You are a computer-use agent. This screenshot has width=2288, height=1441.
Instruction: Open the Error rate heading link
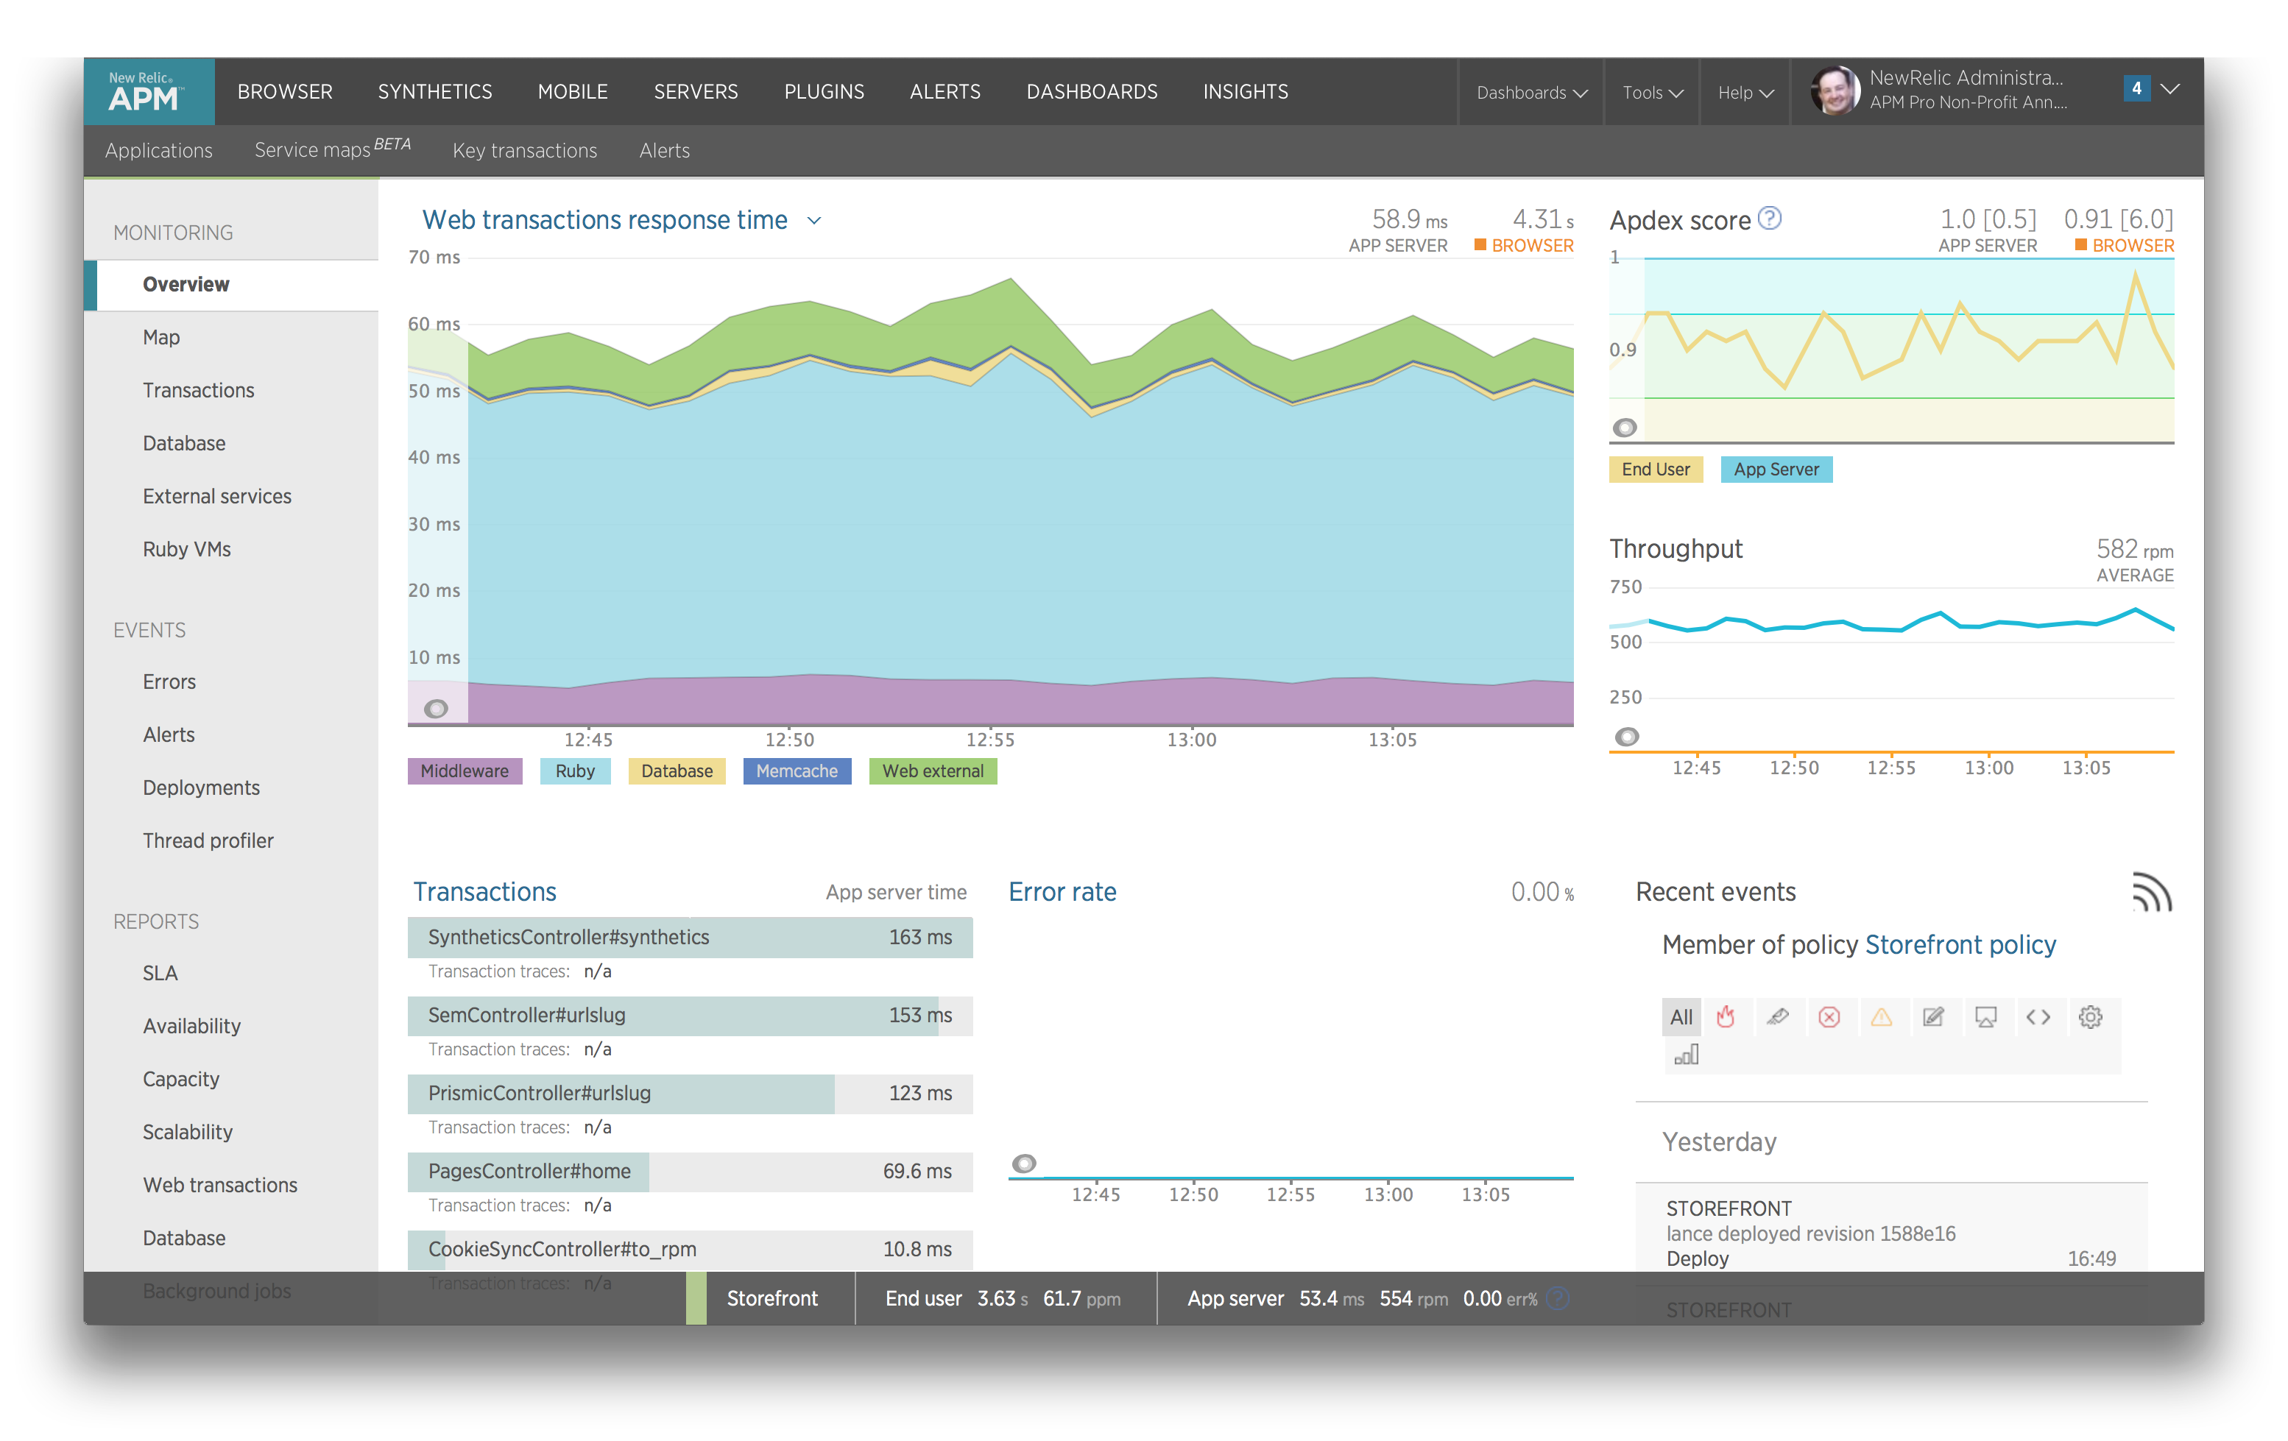(1062, 892)
